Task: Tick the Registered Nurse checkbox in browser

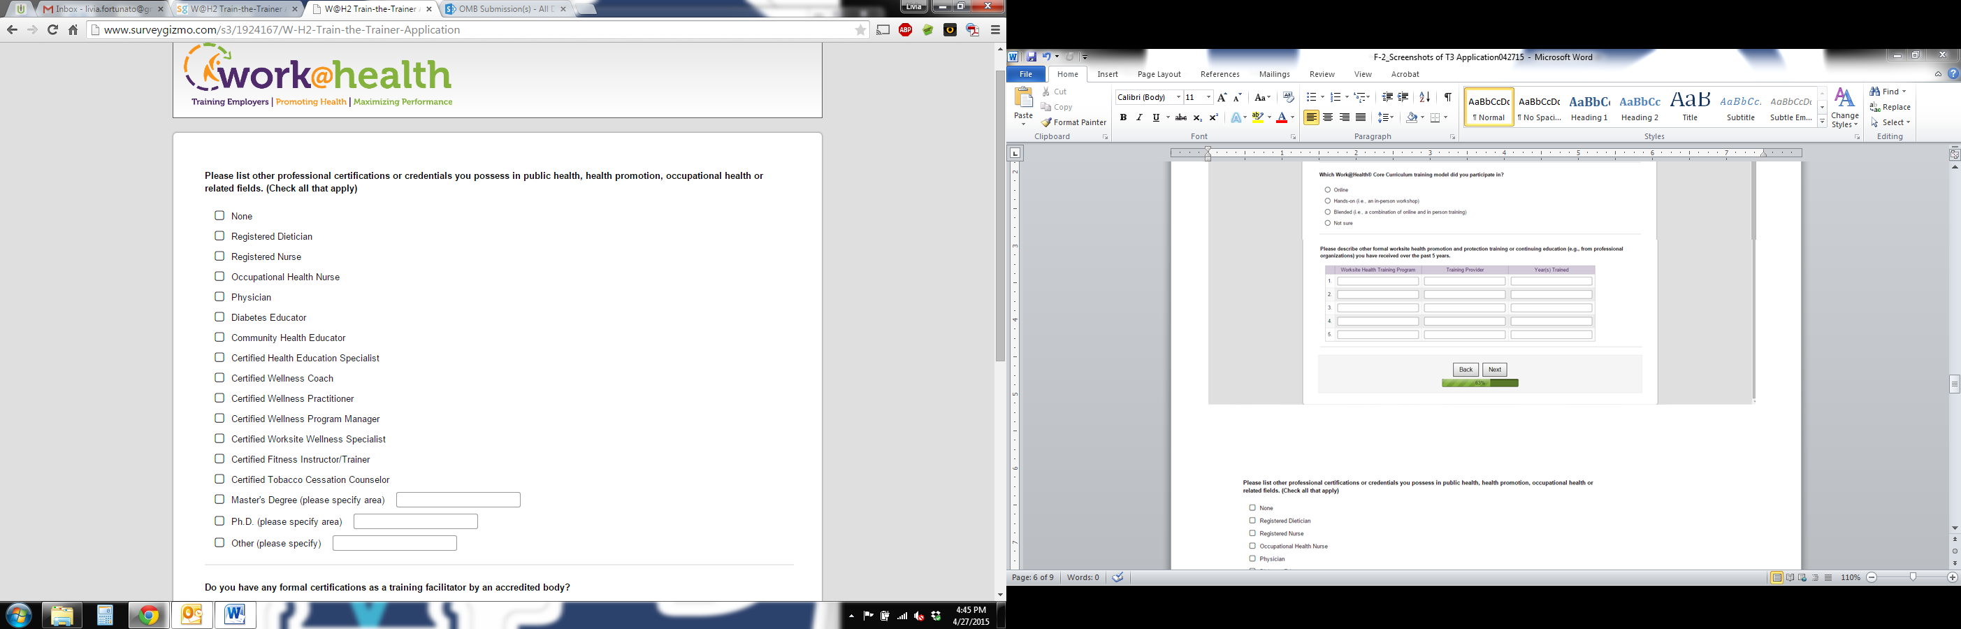Action: pos(219,256)
